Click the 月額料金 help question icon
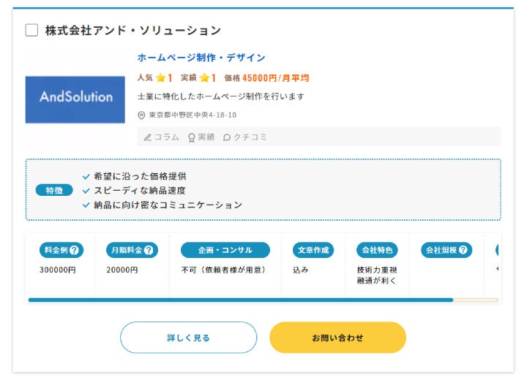527x380 pixels. 149,250
